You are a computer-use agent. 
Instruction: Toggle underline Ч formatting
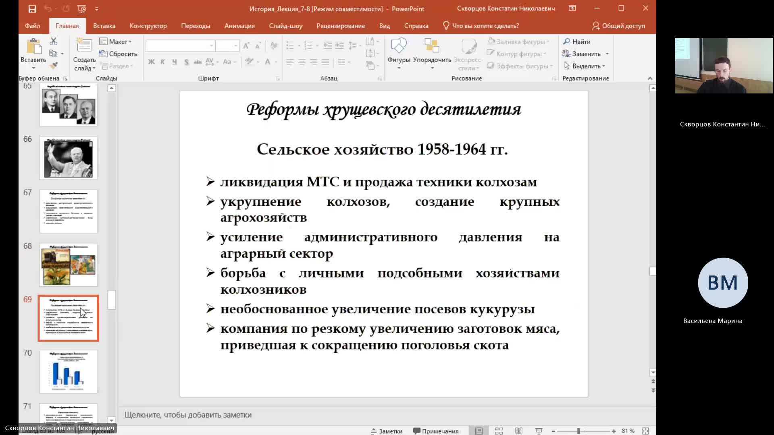[x=175, y=62]
